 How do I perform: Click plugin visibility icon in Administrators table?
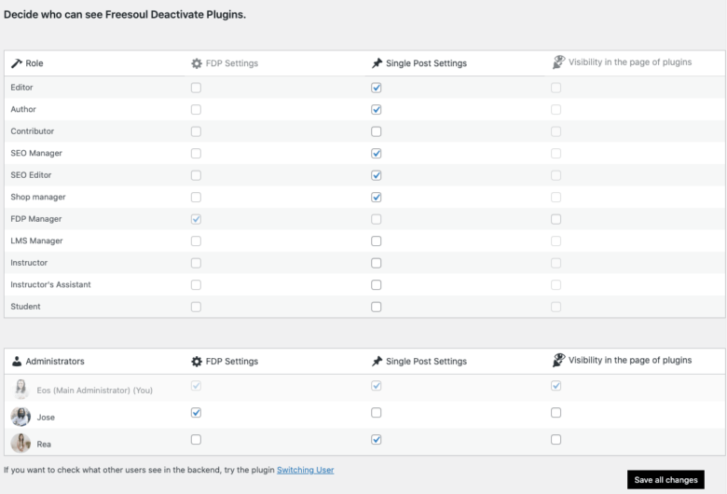click(558, 360)
